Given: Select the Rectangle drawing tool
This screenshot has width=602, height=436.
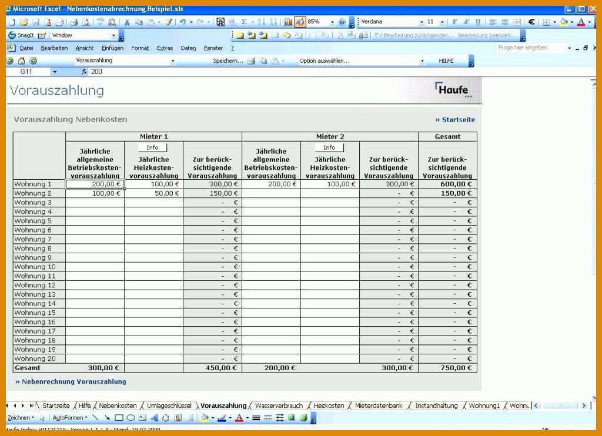Looking at the screenshot, I should [x=119, y=418].
